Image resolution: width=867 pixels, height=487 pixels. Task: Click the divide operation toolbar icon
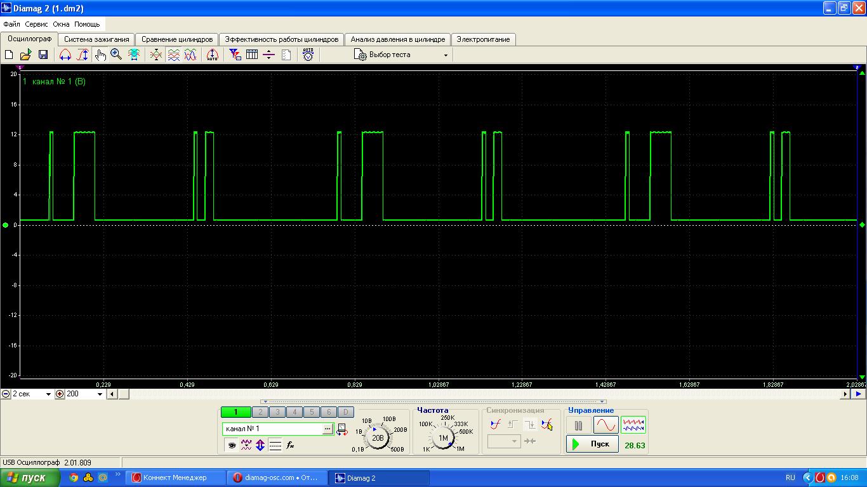[x=268, y=55]
